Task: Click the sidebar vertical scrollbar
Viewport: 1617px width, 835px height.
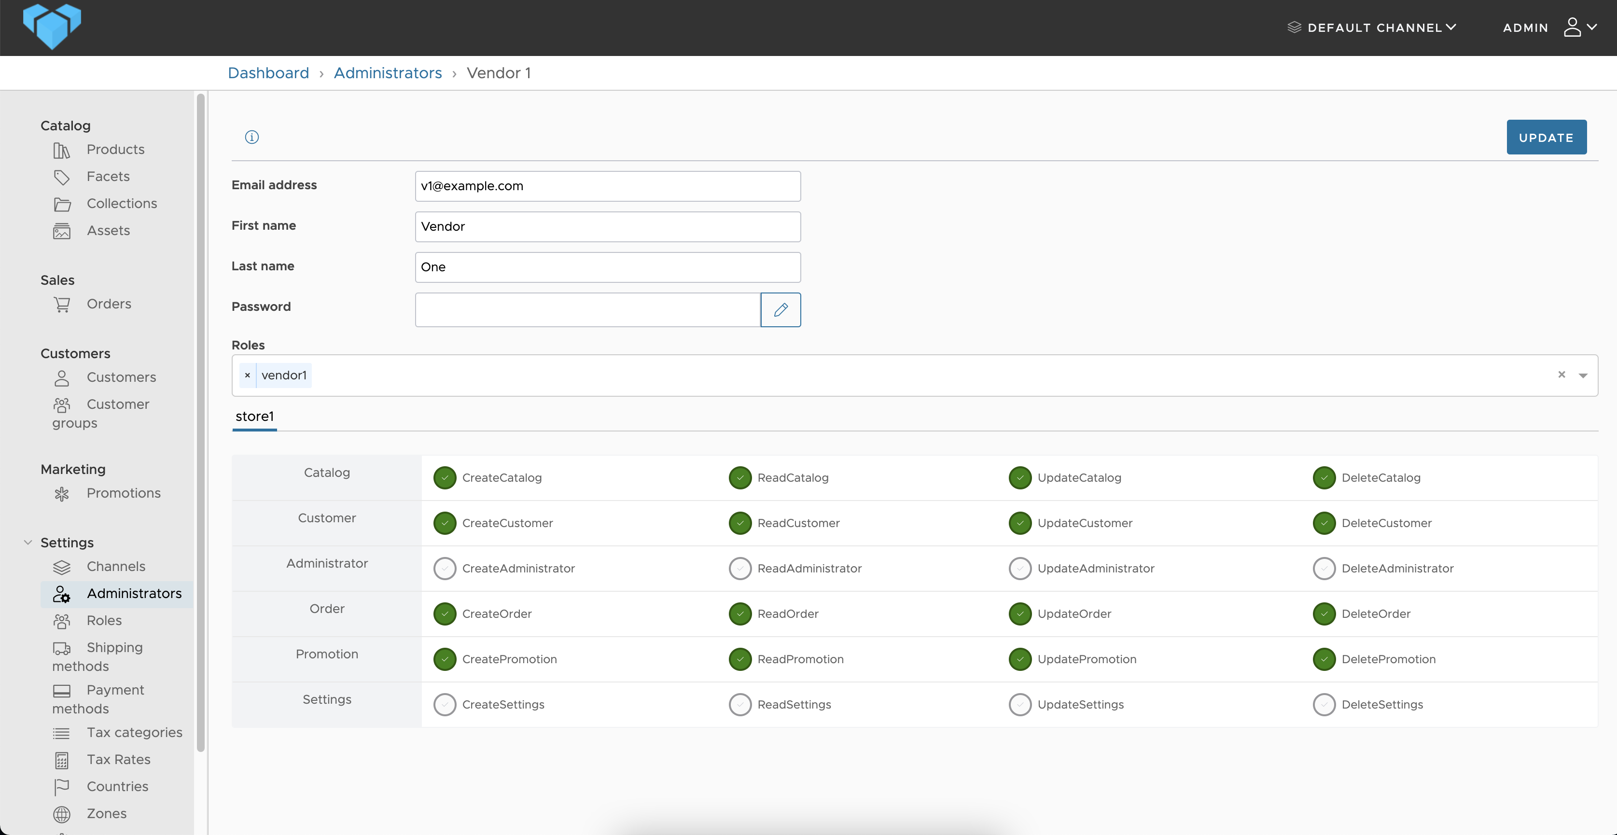Action: point(200,422)
